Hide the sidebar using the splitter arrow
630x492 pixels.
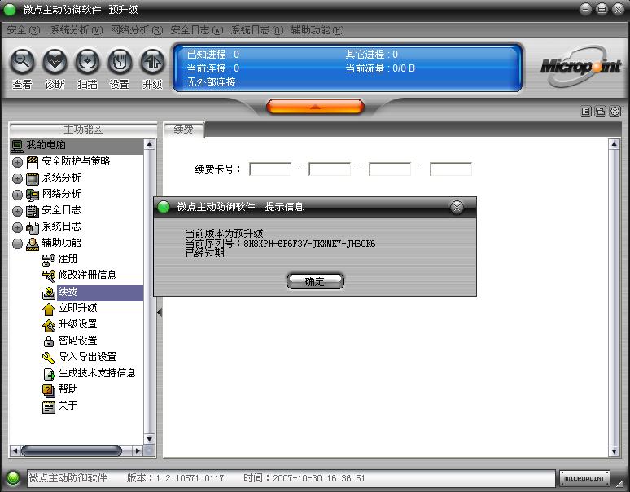coord(160,312)
